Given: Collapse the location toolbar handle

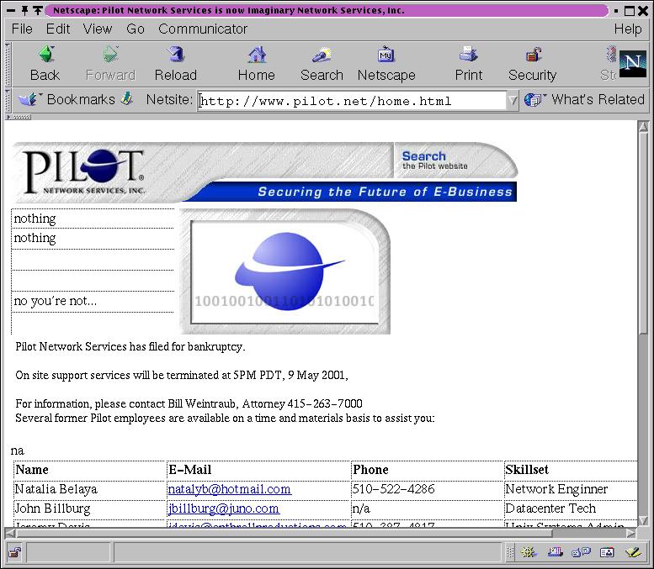Looking at the screenshot, I should coord(8,100).
